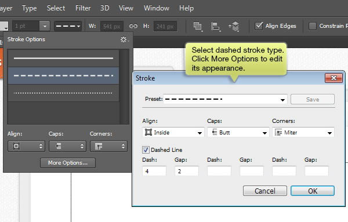The height and width of the screenshot is (222, 348).
Task: Click the Inside align icon in Stroke dialog
Action: tap(148, 132)
